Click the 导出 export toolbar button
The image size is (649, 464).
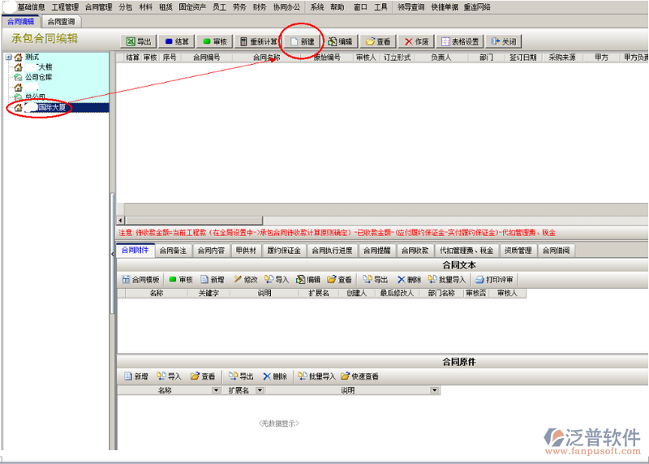pyautogui.click(x=139, y=41)
